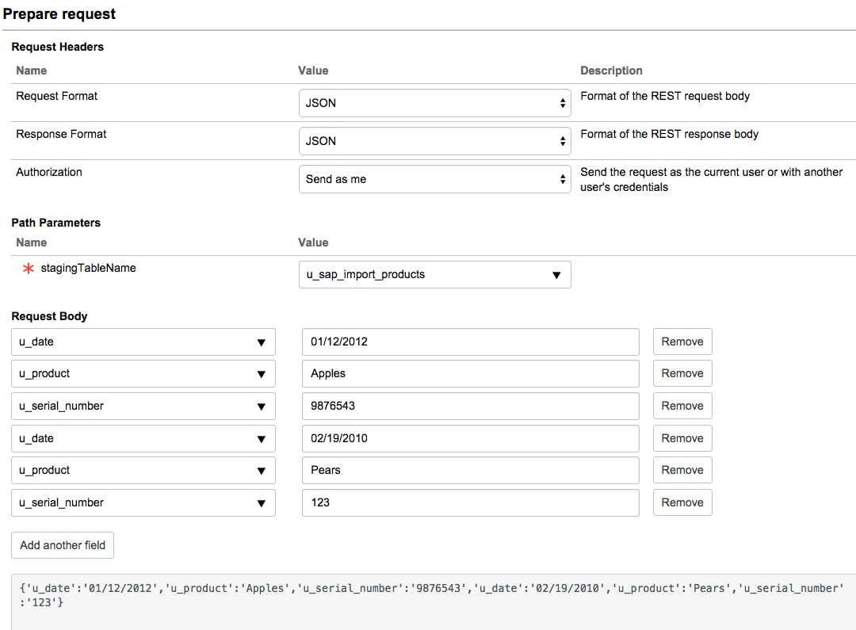Open the Authorization dropdown set to Send as me

click(434, 179)
